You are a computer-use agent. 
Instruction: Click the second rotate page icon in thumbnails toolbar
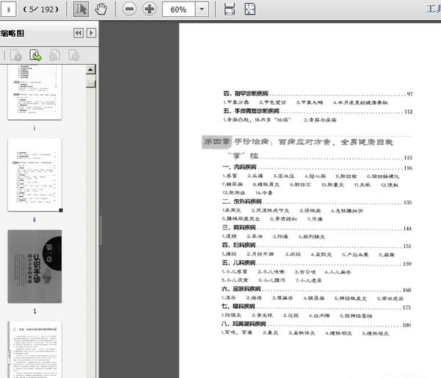[x=73, y=55]
